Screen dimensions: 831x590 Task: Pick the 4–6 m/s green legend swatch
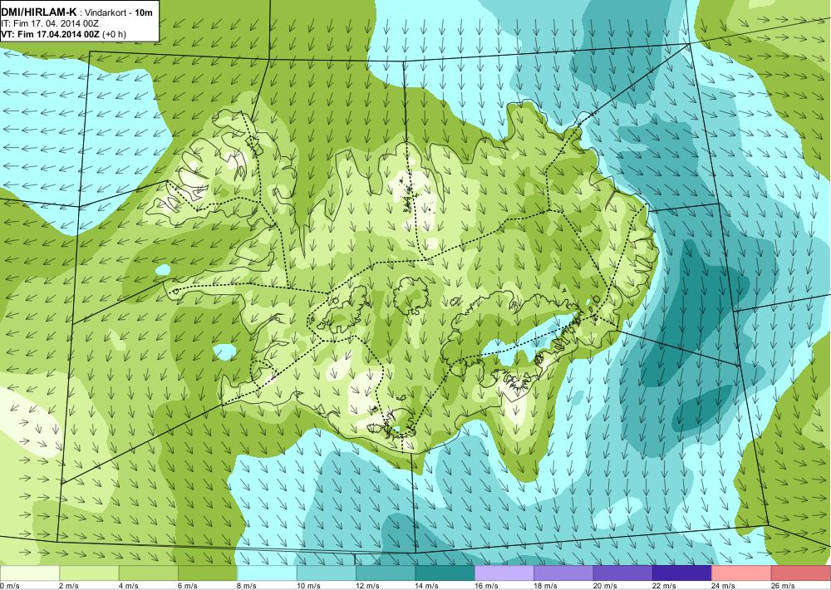pos(149,573)
